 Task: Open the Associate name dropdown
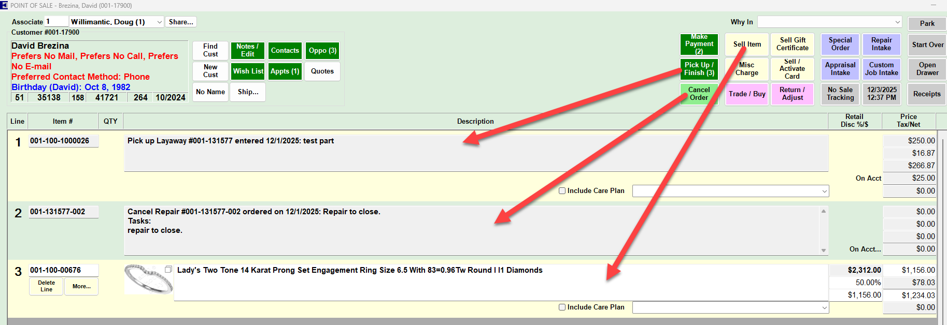click(x=159, y=22)
